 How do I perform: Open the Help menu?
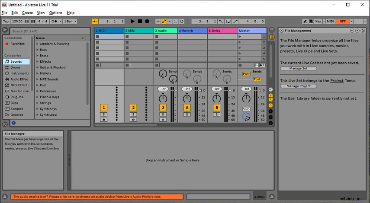coord(71,13)
